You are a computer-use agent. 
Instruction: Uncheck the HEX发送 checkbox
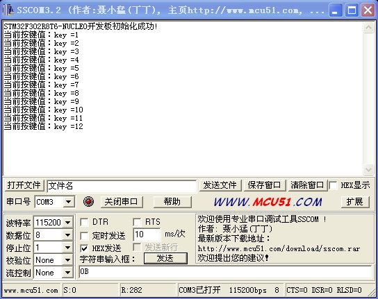[x=84, y=248]
